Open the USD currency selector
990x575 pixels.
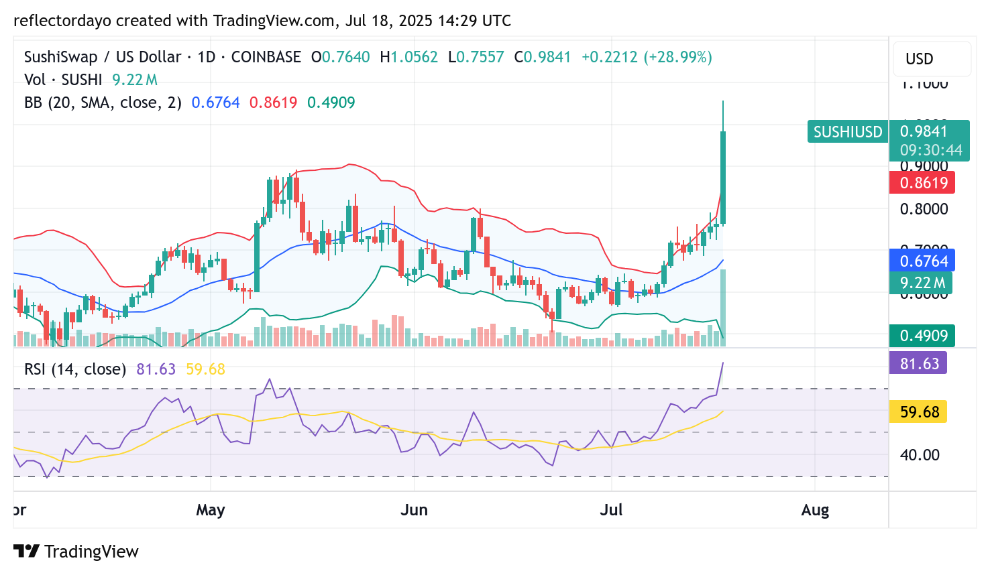tap(932, 59)
